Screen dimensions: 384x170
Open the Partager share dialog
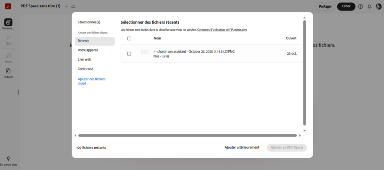(325, 6)
